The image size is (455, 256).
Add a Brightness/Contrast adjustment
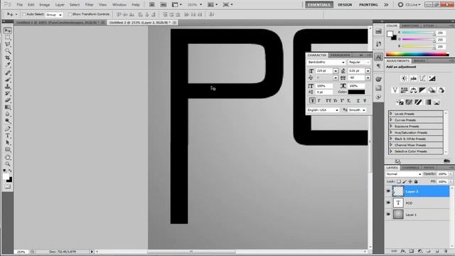(404, 78)
